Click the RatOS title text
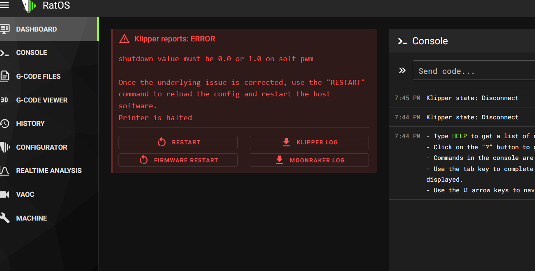 click(x=56, y=6)
